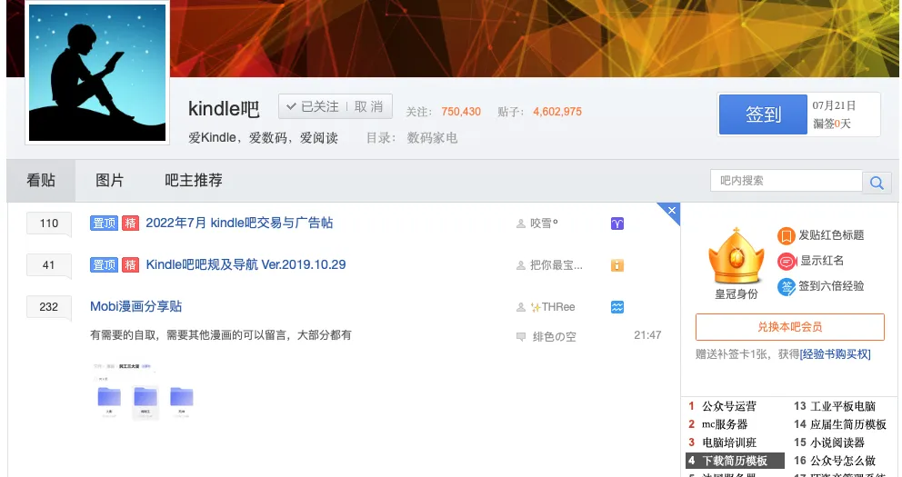This screenshot has width=902, height=477.
Task: Click the author person icon before 咬雪°
Action: coord(521,224)
